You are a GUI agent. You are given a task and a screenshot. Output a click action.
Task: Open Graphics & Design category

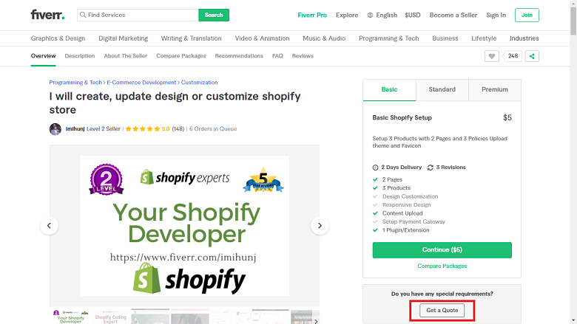[58, 38]
